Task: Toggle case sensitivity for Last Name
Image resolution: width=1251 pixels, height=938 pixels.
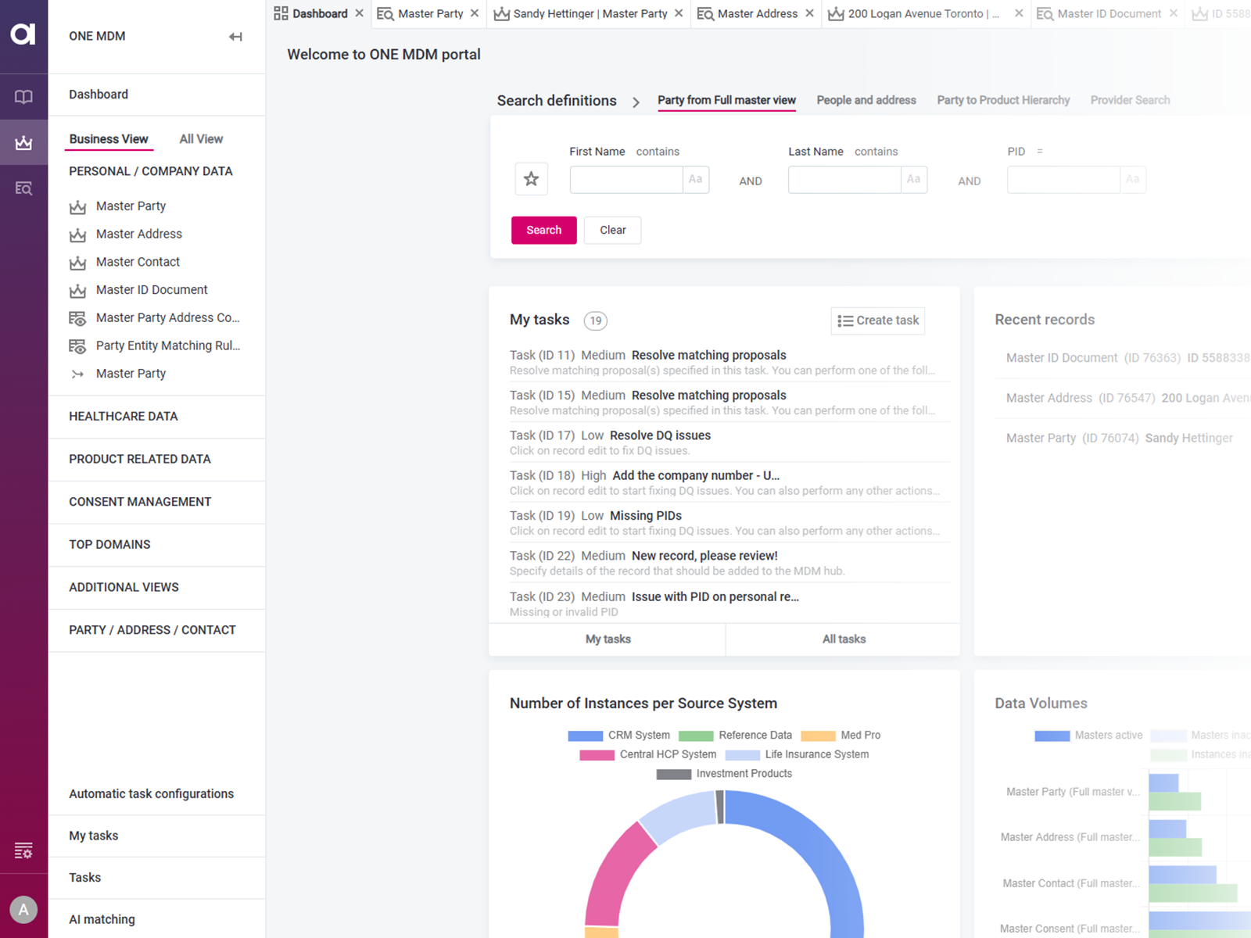Action: (913, 180)
